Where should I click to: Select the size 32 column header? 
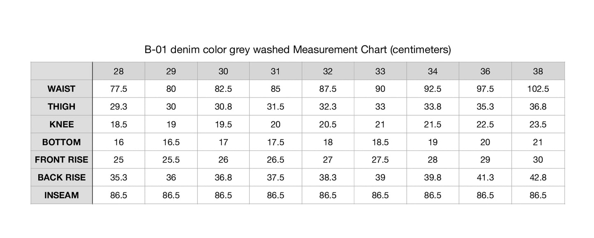coord(328,71)
